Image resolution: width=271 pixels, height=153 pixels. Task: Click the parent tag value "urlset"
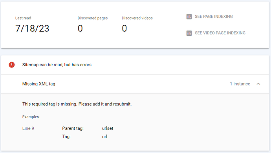pyautogui.click(x=108, y=128)
